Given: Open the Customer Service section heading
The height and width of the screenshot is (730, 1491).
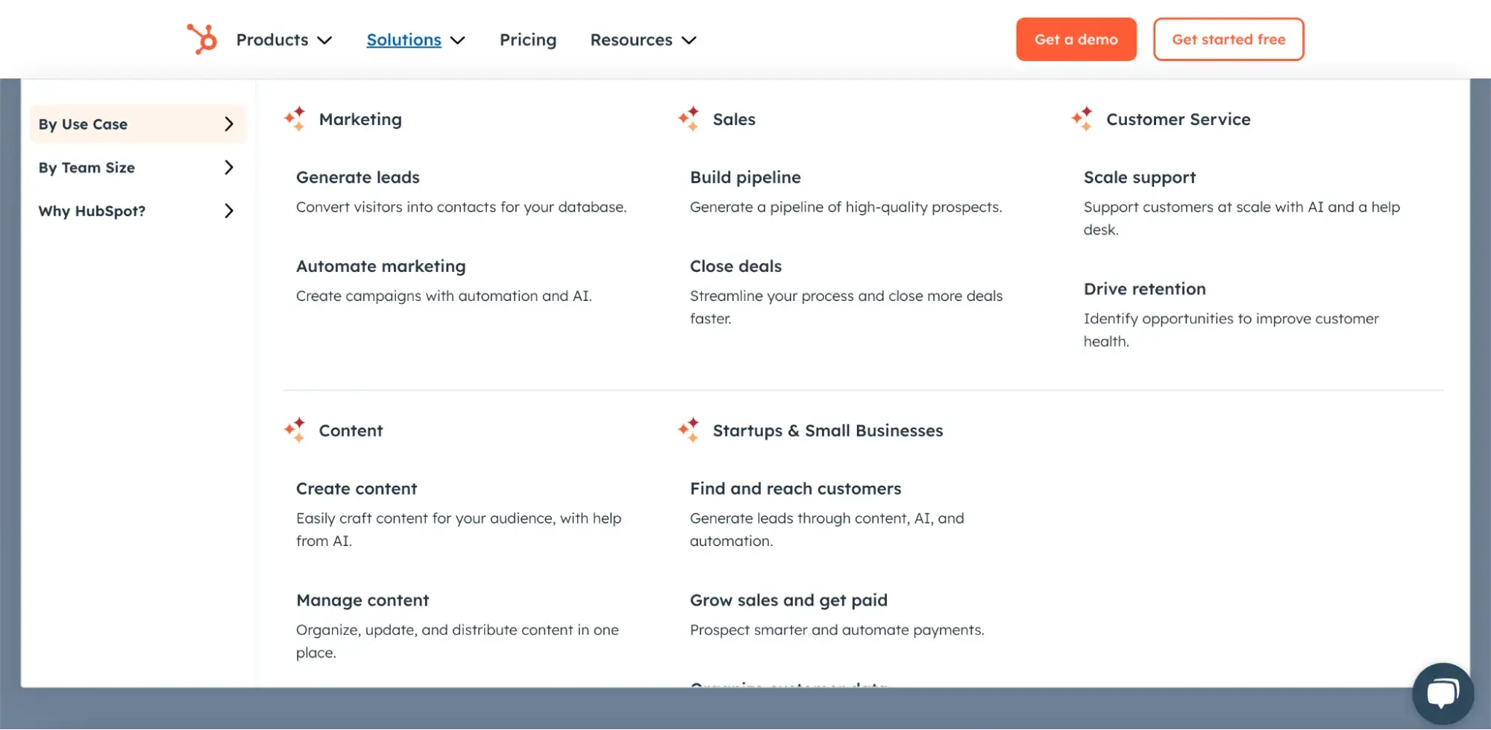Looking at the screenshot, I should 1178,119.
